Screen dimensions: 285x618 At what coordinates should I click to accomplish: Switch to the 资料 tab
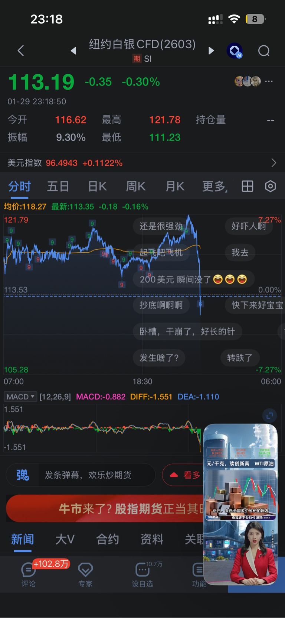pos(152,539)
